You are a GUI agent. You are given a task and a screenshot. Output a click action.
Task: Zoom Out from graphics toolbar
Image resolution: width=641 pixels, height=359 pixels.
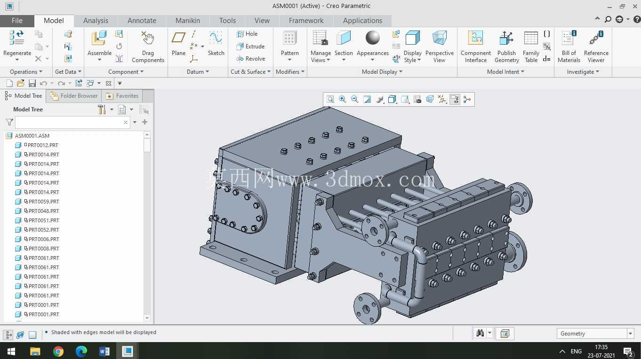[355, 99]
